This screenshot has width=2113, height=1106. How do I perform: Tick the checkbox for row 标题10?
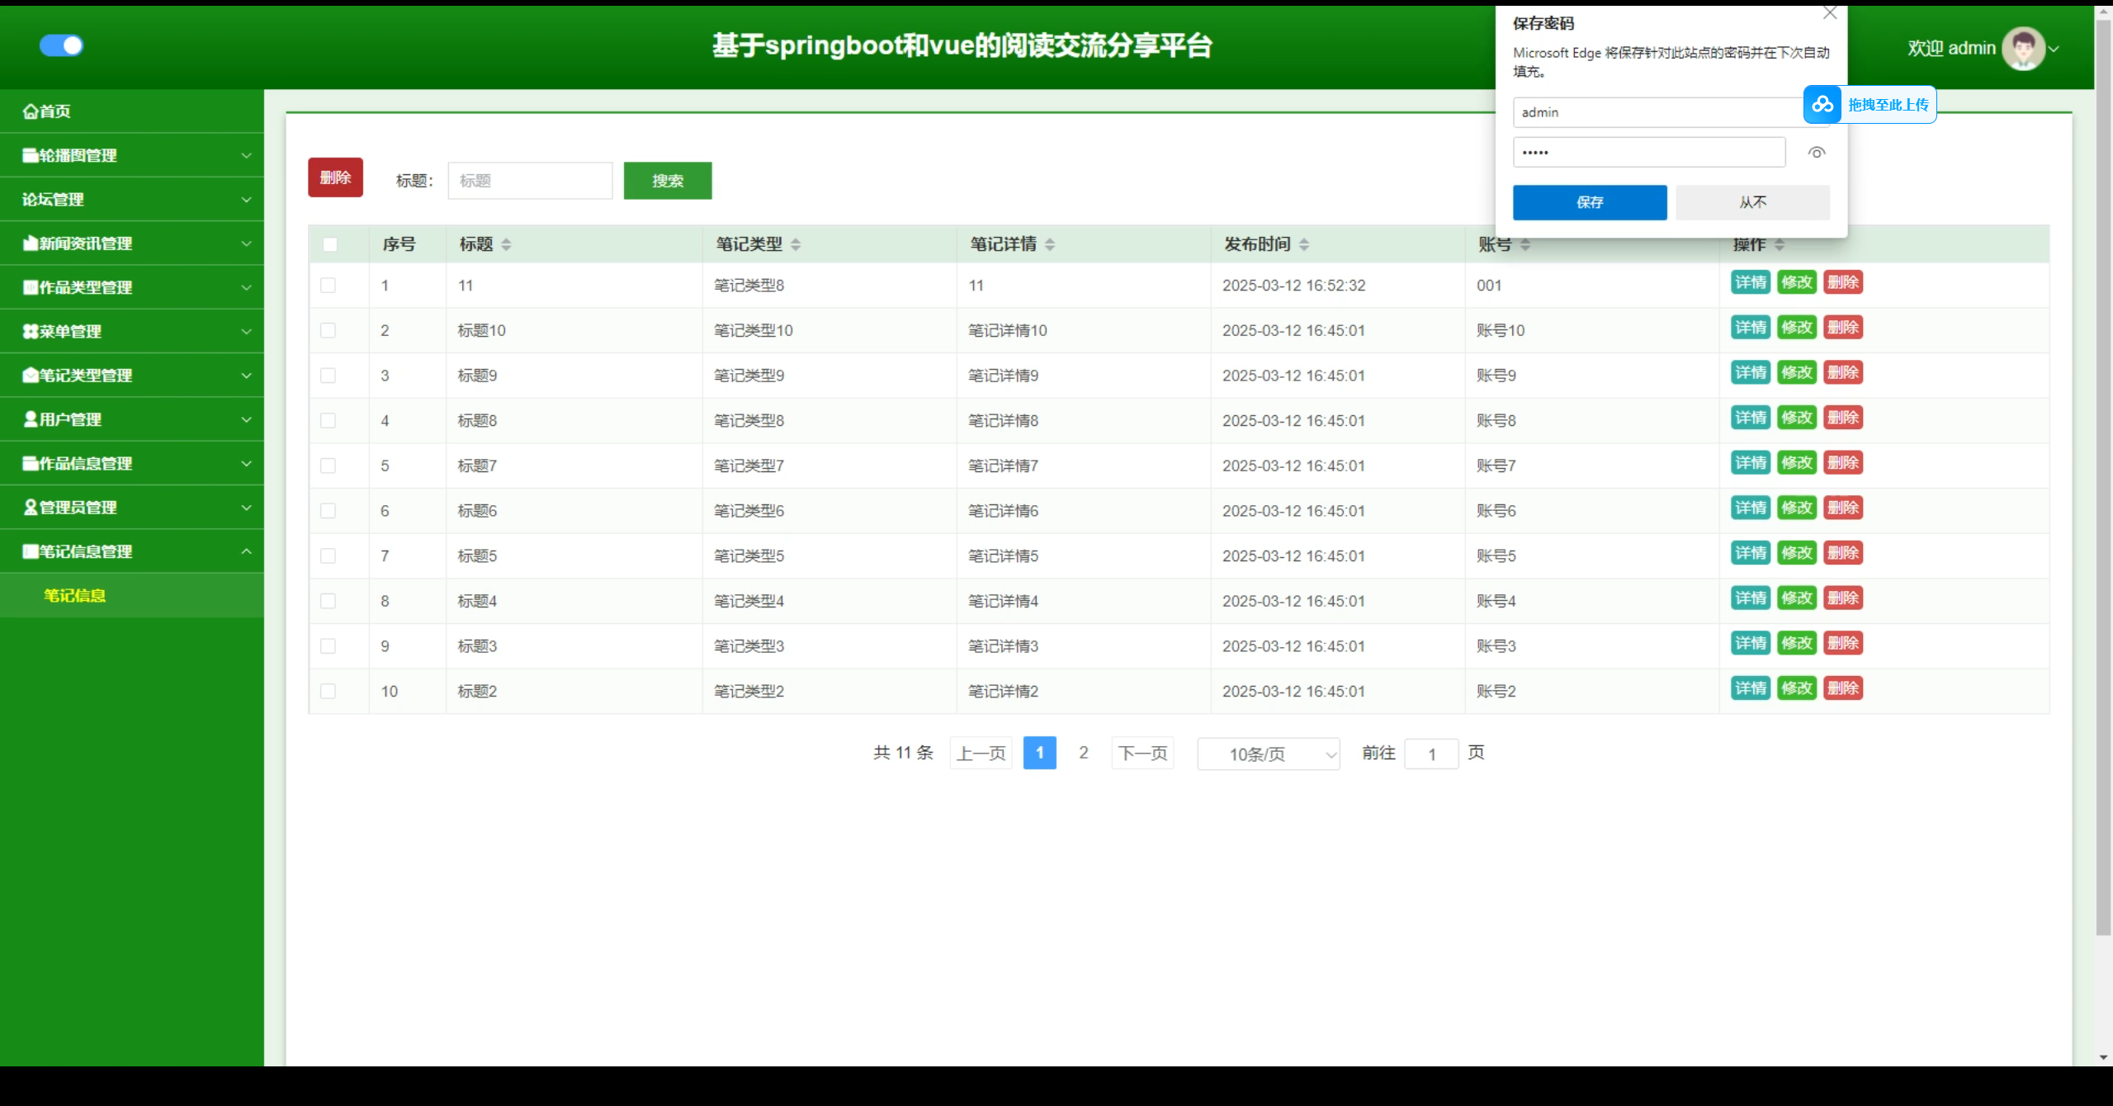(329, 331)
